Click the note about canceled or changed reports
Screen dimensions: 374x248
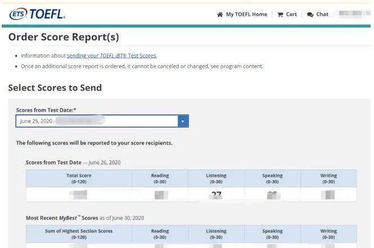[x=142, y=66]
